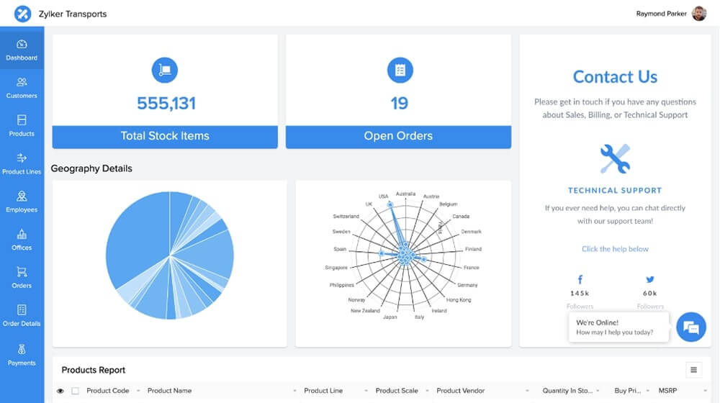
Task: Open the live chat bubble icon
Action: (x=691, y=327)
